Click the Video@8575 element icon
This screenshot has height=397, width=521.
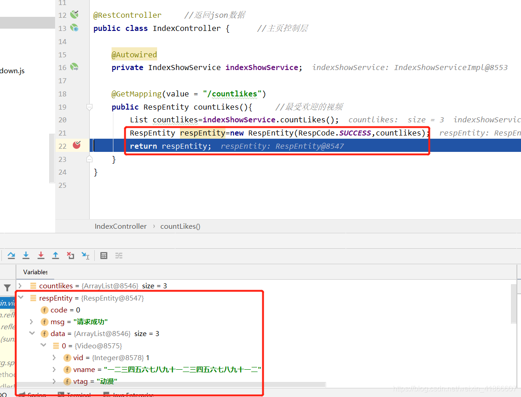pyautogui.click(x=56, y=346)
